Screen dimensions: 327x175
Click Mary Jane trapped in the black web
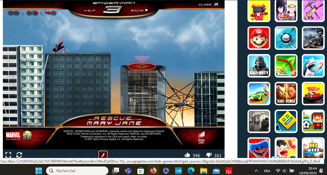pyautogui.click(x=180, y=104)
